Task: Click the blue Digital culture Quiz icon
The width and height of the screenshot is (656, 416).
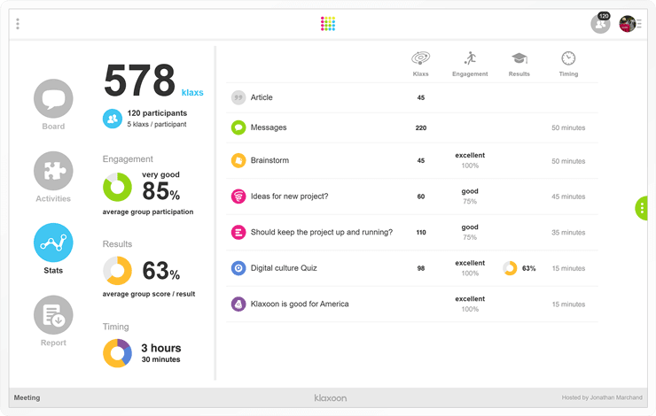Action: (x=238, y=268)
